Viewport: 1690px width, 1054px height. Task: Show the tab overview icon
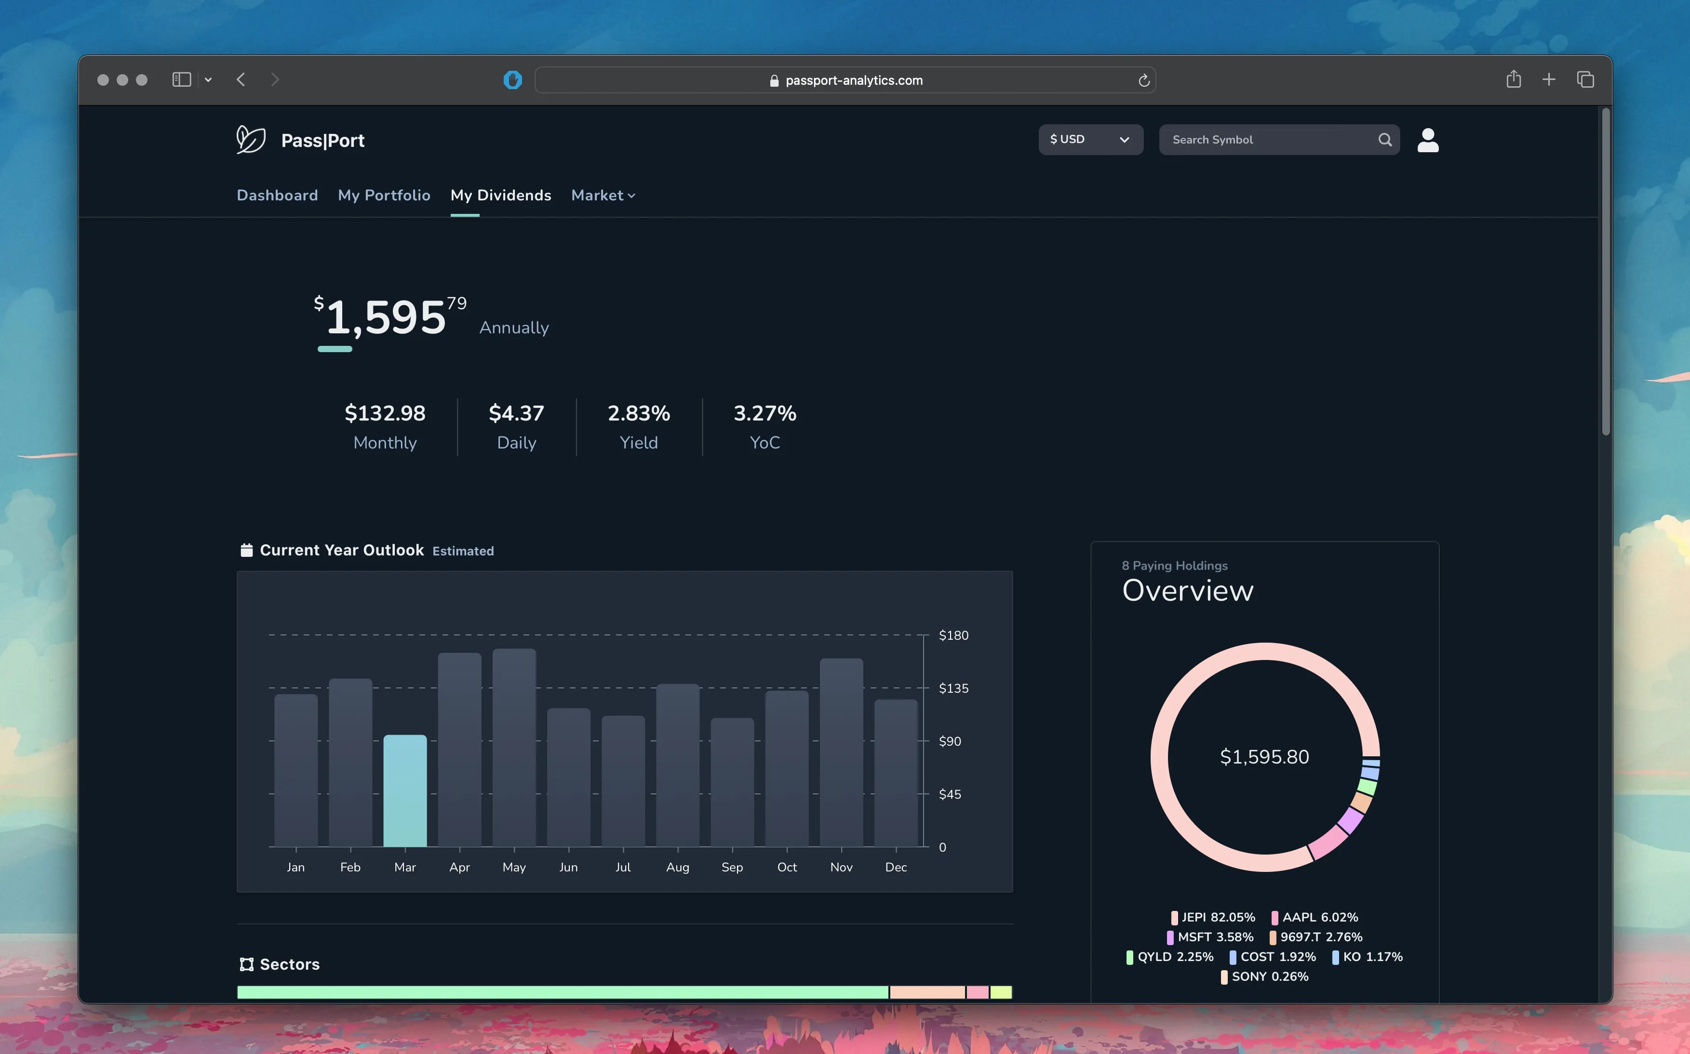point(1585,79)
